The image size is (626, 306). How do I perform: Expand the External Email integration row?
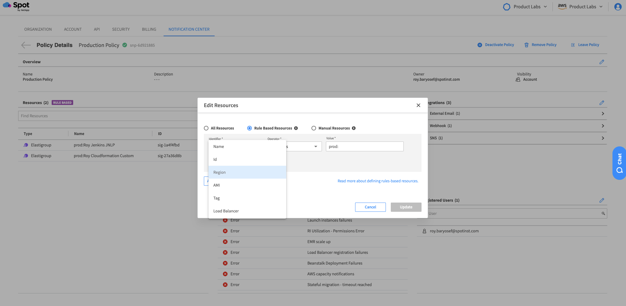(602, 114)
